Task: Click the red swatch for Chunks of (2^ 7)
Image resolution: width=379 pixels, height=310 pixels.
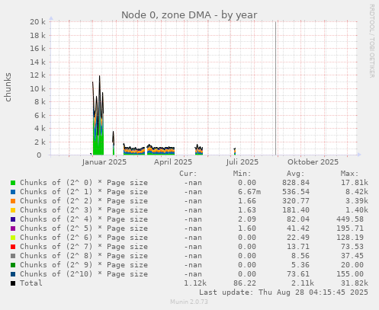Action: (x=13, y=247)
